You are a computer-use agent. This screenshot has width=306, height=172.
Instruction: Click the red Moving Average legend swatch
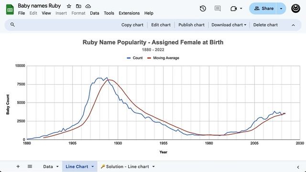149,58
